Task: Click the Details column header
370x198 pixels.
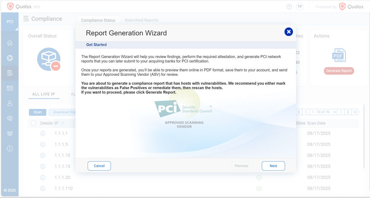Action: 46,123
